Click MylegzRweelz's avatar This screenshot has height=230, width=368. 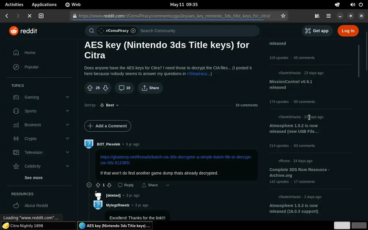(x=98, y=205)
